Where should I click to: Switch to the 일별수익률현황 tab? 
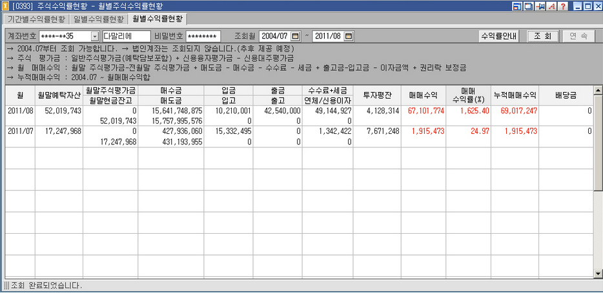99,19
